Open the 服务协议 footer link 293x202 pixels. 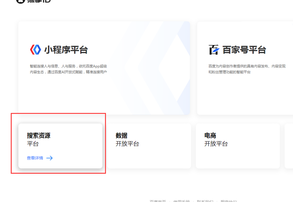click(x=229, y=201)
